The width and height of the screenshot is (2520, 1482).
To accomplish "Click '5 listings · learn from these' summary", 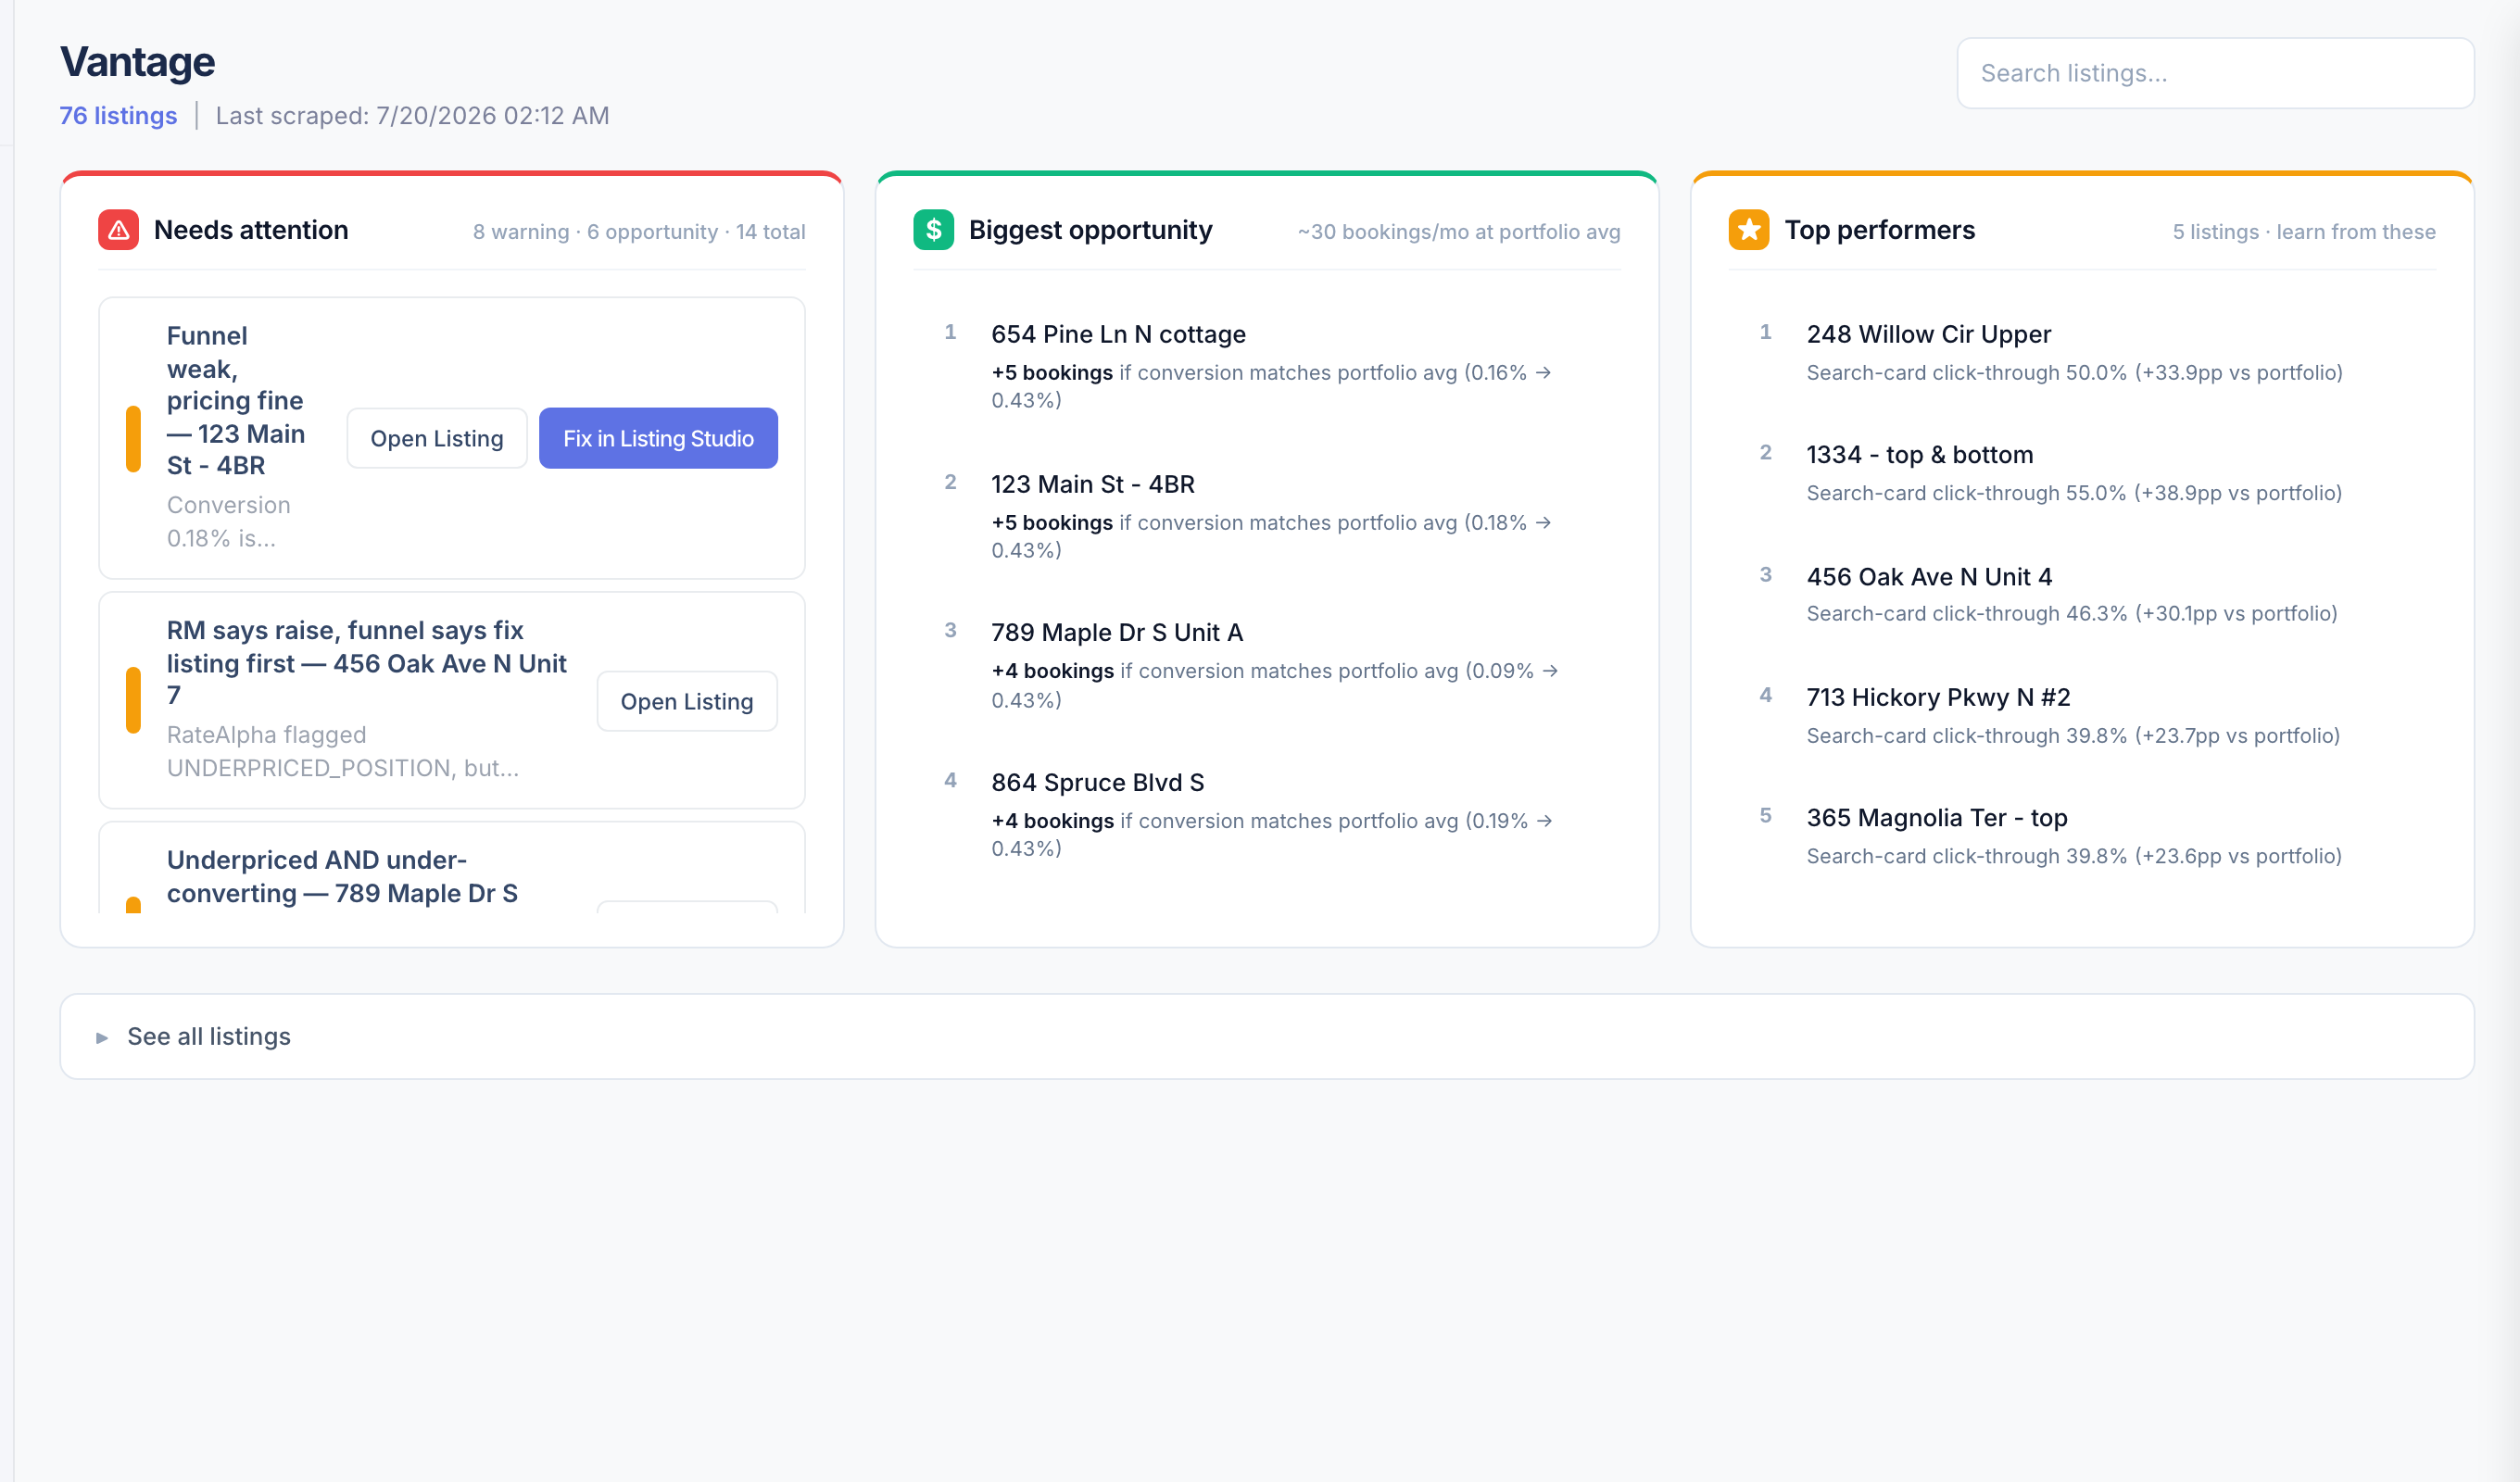I will (2304, 231).
